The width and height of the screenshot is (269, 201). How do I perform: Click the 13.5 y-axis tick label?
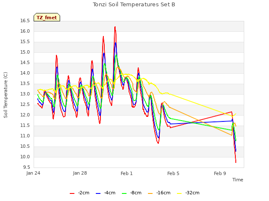point(25,84)
